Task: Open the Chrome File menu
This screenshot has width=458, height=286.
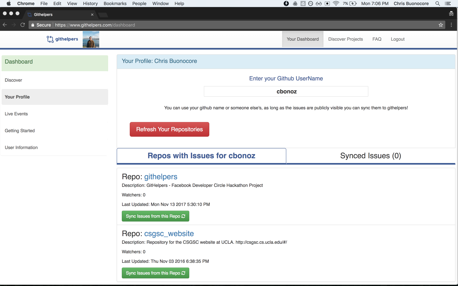Action: (44, 3)
